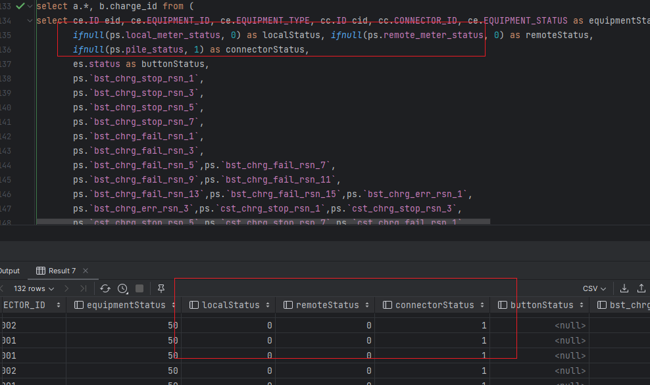Viewport: 650px width, 385px height.
Task: Select the Result 7 tab
Action: click(63, 271)
